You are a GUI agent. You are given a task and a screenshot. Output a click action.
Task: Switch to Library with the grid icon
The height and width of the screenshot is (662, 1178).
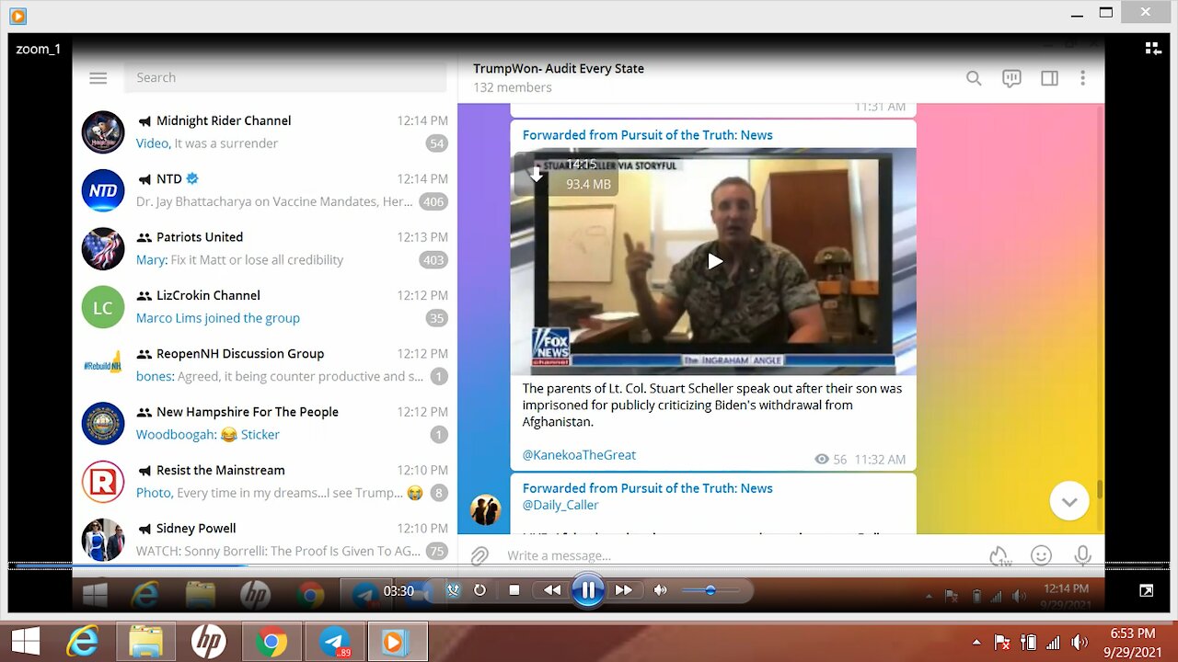(x=1152, y=49)
